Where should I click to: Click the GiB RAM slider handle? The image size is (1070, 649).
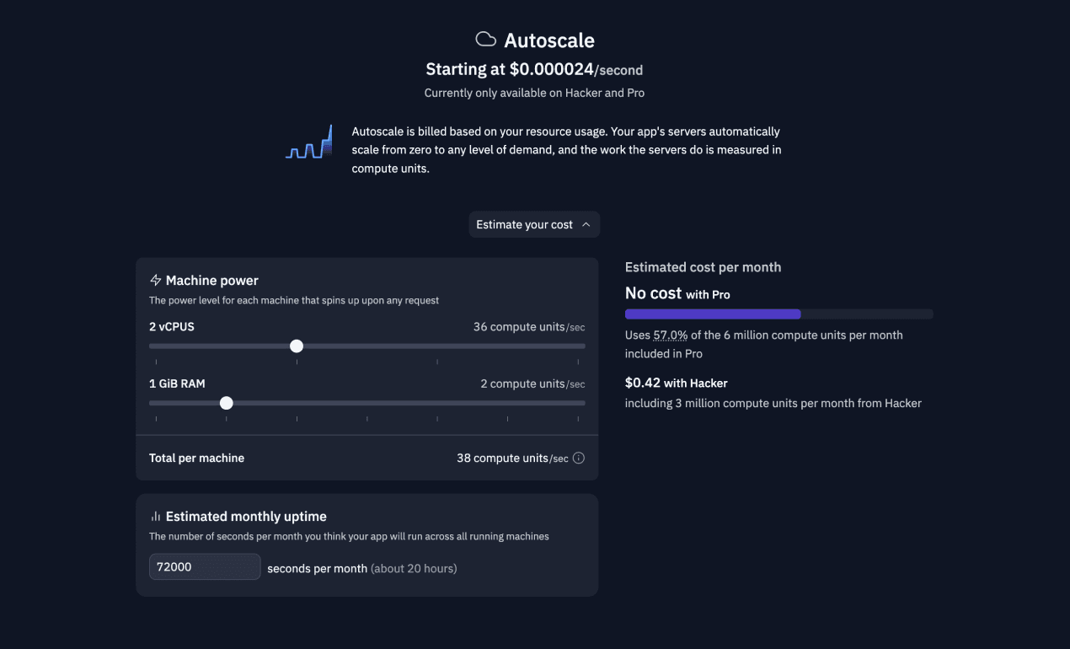coord(226,403)
